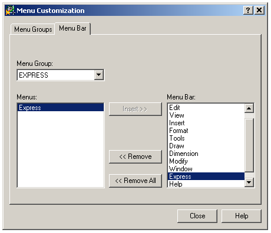Click the EXPRESS combo box field
Viewport: 271px width, 233px height.
61,75
